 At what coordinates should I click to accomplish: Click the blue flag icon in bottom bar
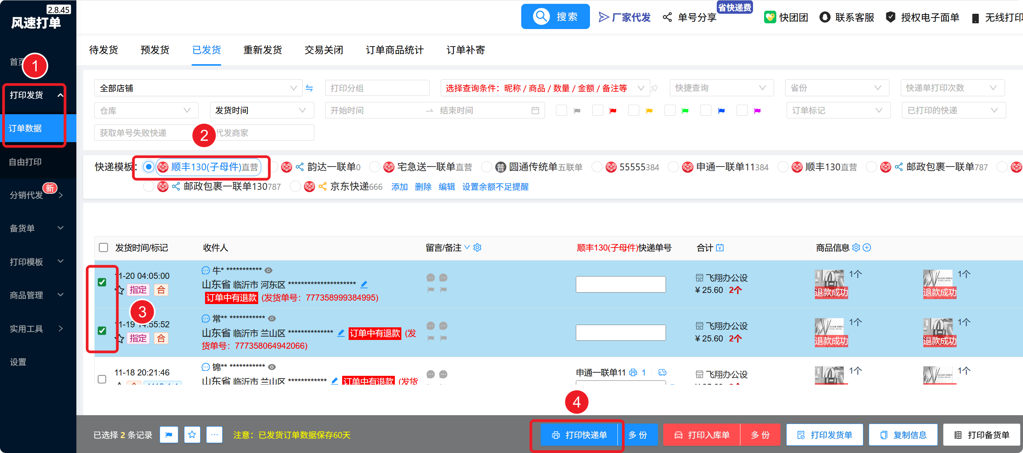pos(169,435)
